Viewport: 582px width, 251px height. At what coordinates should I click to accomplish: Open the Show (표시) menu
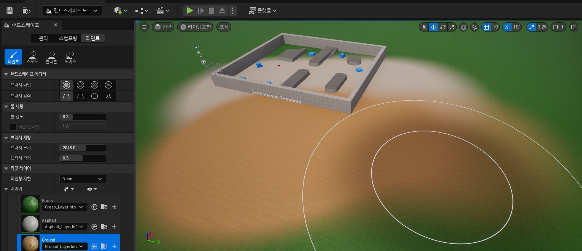[x=224, y=27]
